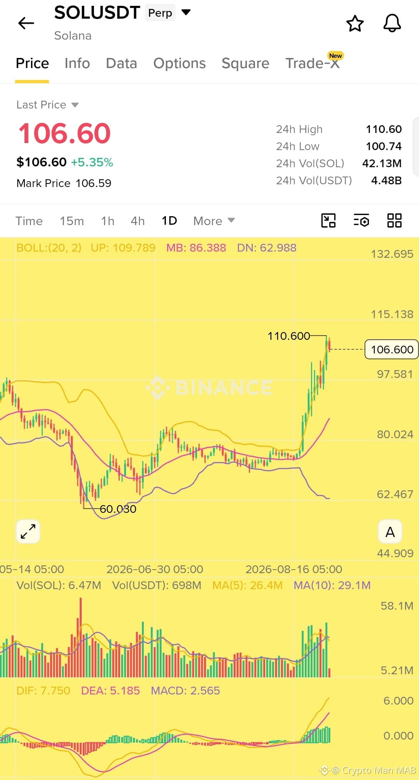419x780 pixels.
Task: Tap the 24h Vol(SOL) value 42.13M
Action: tap(382, 163)
